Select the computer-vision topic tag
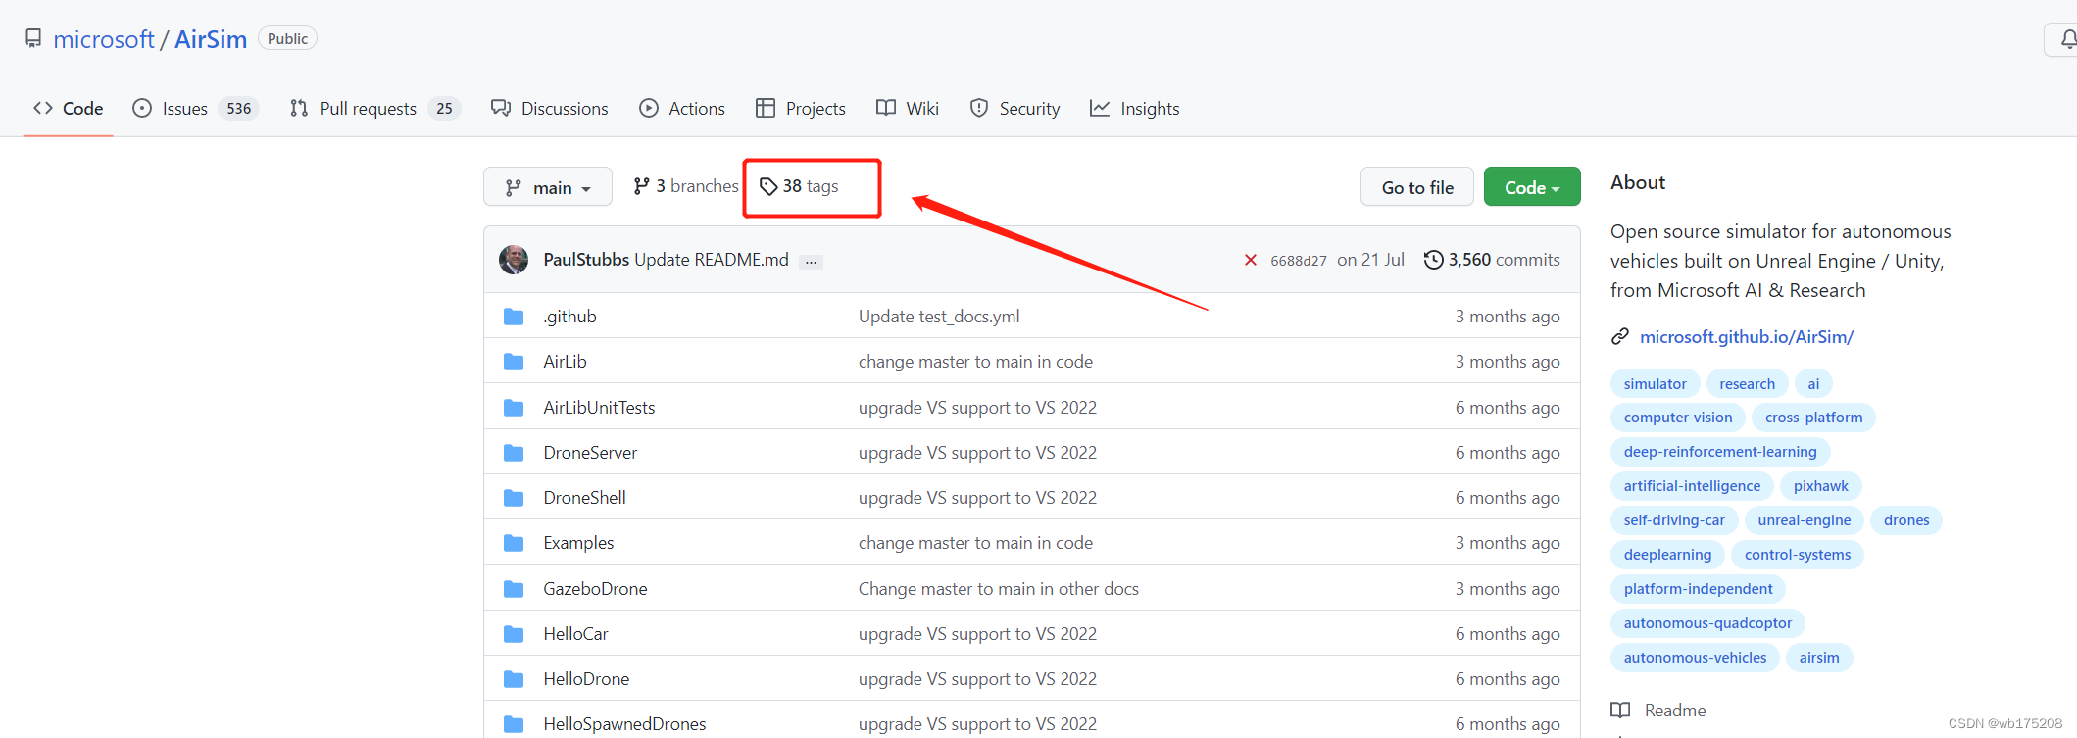Image resolution: width=2077 pixels, height=738 pixels. click(1677, 418)
